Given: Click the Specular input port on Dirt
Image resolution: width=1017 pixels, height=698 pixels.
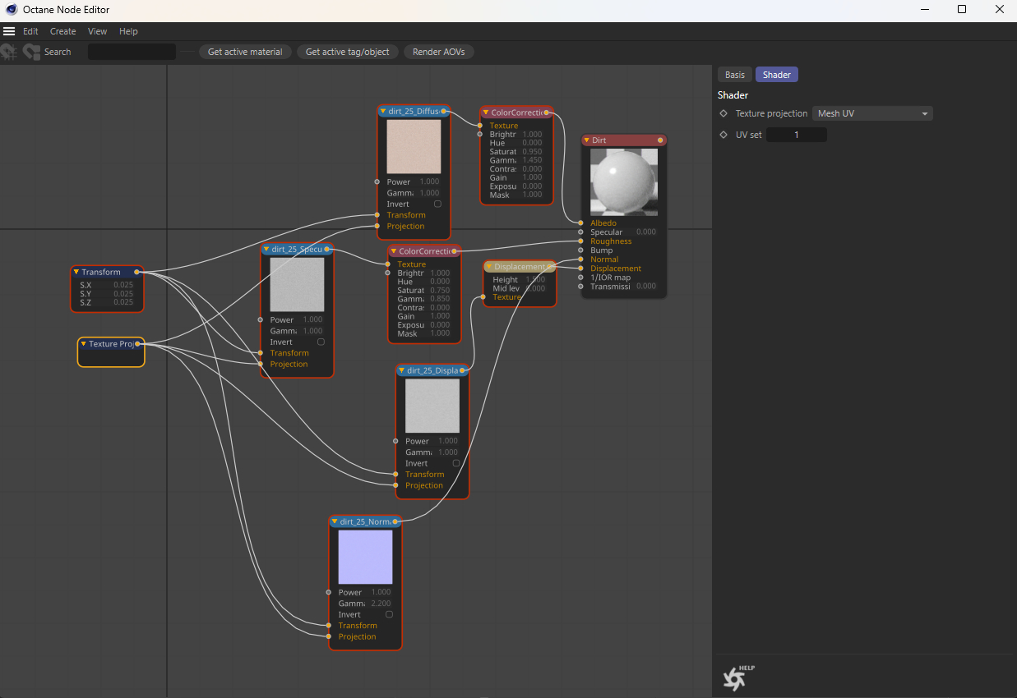Looking at the screenshot, I should pos(580,232).
